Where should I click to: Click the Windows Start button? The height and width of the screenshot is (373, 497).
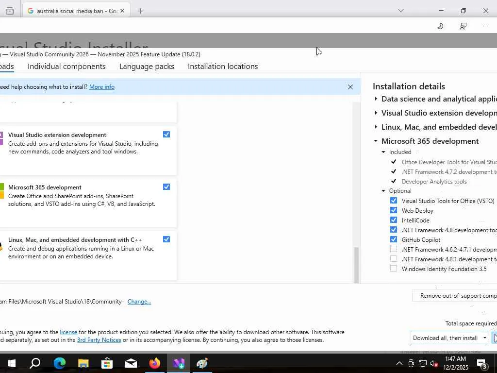12,363
